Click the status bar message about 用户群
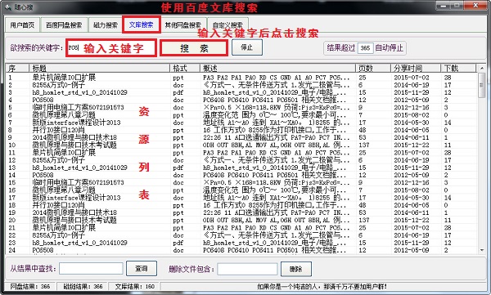 coord(322,286)
